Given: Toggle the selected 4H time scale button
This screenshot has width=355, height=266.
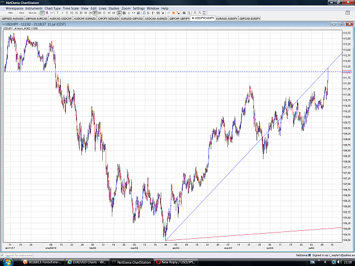Looking at the screenshot, I should coord(95,13).
